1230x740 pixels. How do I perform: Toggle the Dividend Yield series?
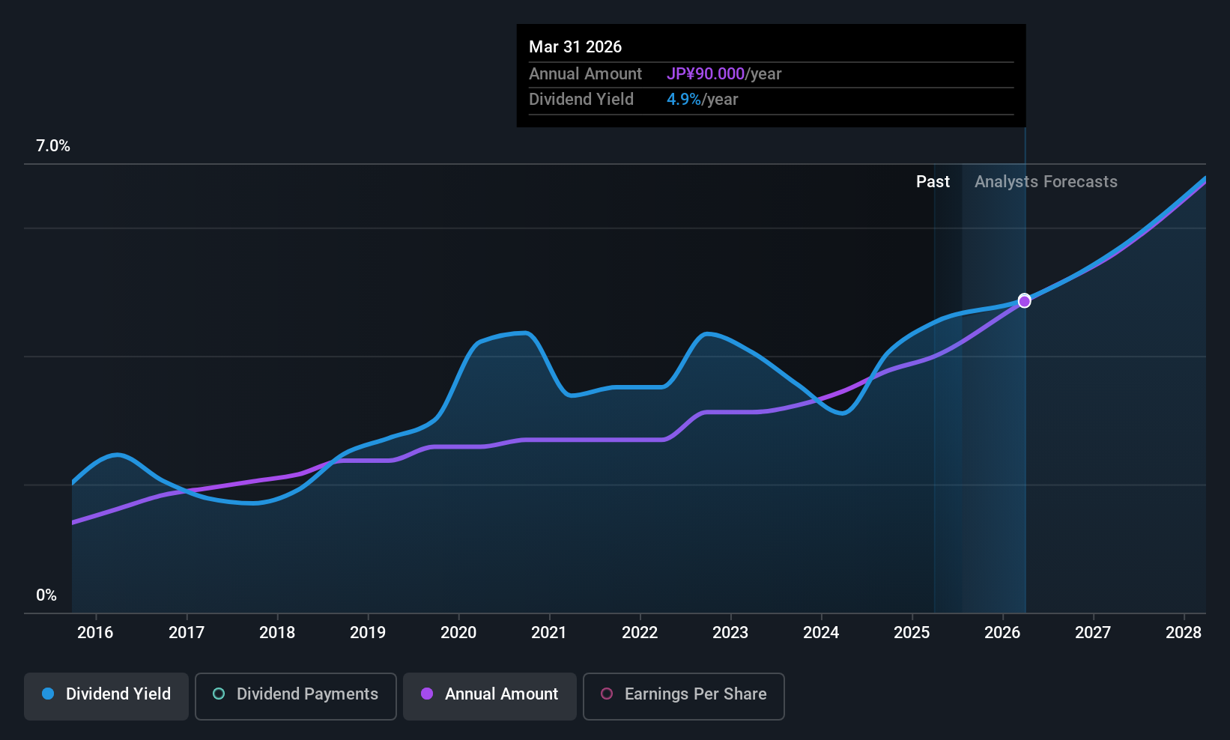(106, 697)
